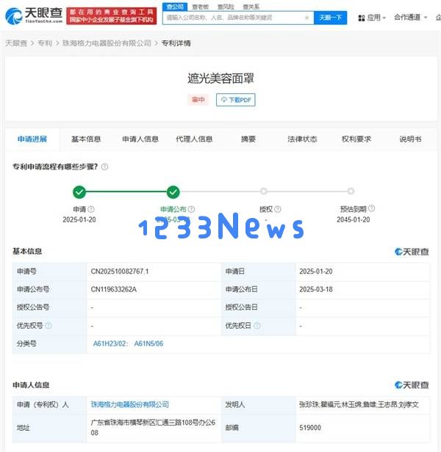Screen dimensions: 441x452
Task: Select the 查关系 search tab
Action: point(251,7)
